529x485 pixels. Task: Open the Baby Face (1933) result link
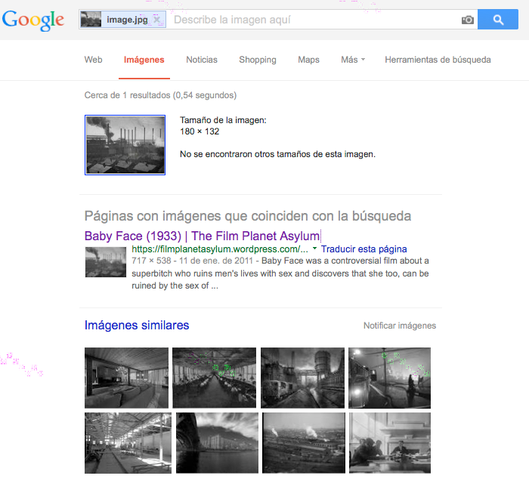tap(202, 236)
